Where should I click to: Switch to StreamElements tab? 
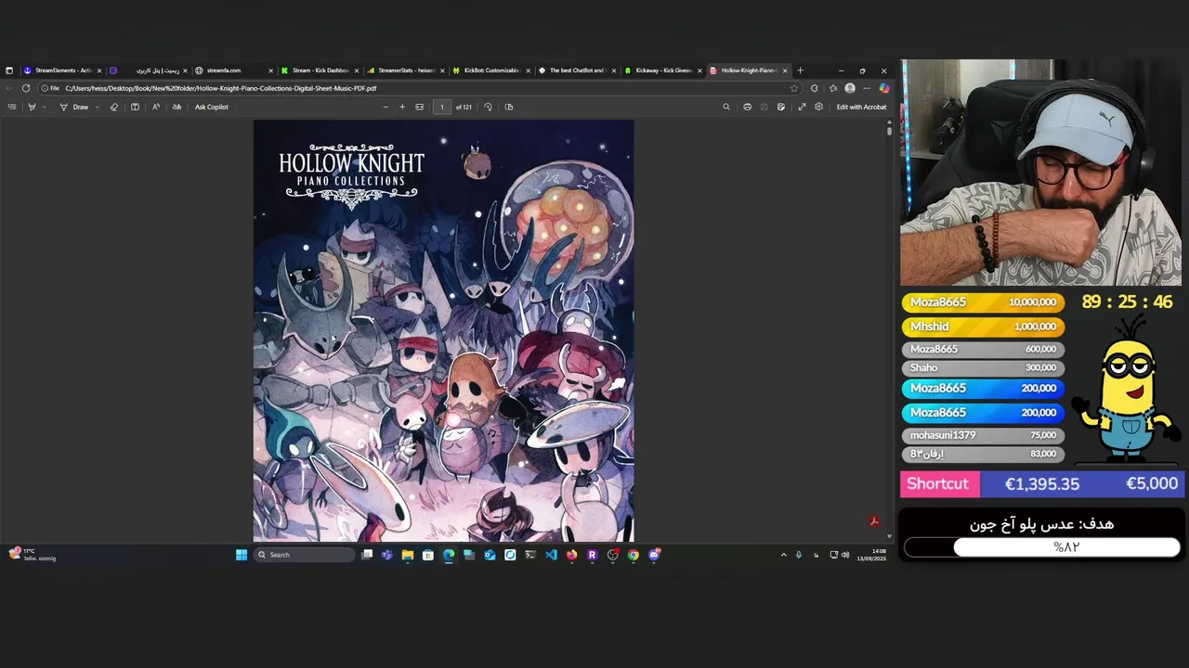pyautogui.click(x=62, y=71)
